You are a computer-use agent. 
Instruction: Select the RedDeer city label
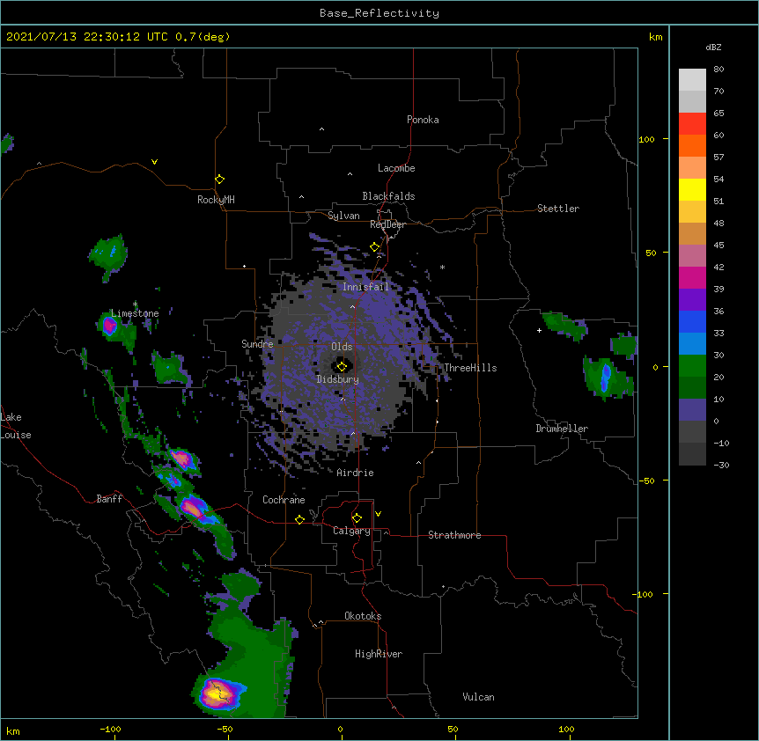387,224
